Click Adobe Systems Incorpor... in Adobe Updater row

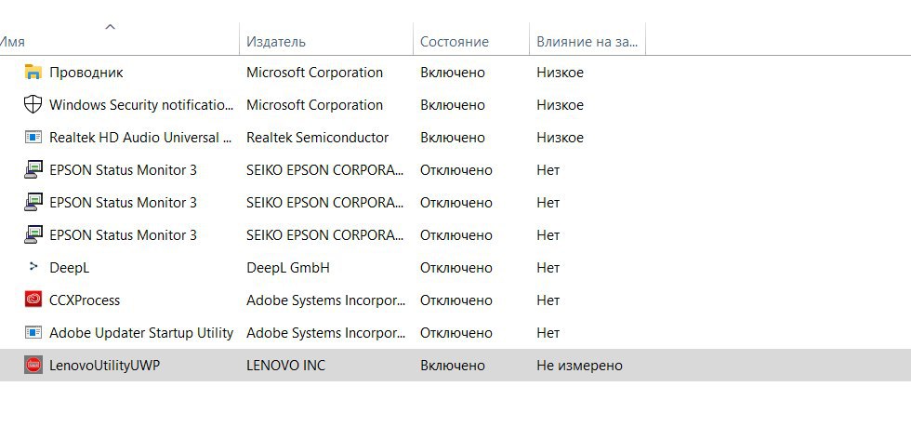pyautogui.click(x=326, y=333)
